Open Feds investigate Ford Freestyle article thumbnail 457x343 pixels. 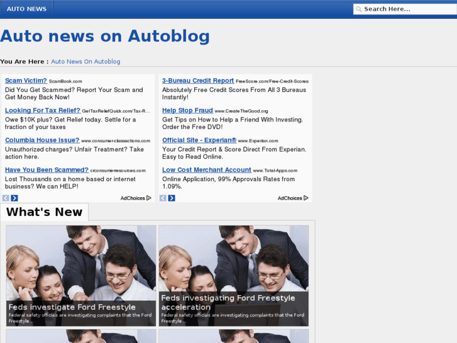(81, 275)
